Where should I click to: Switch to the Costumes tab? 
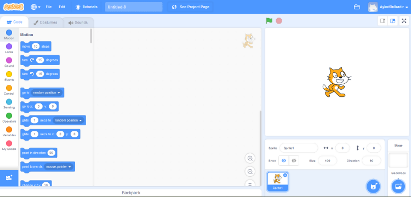click(x=45, y=22)
